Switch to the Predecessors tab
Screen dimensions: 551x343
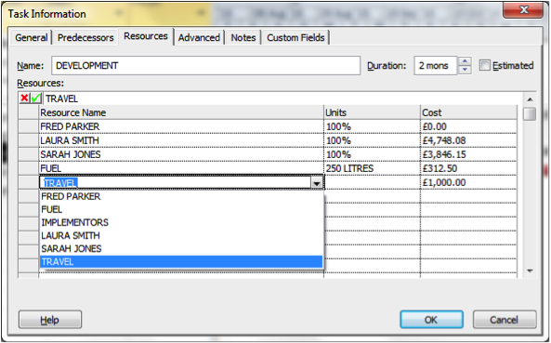[85, 37]
